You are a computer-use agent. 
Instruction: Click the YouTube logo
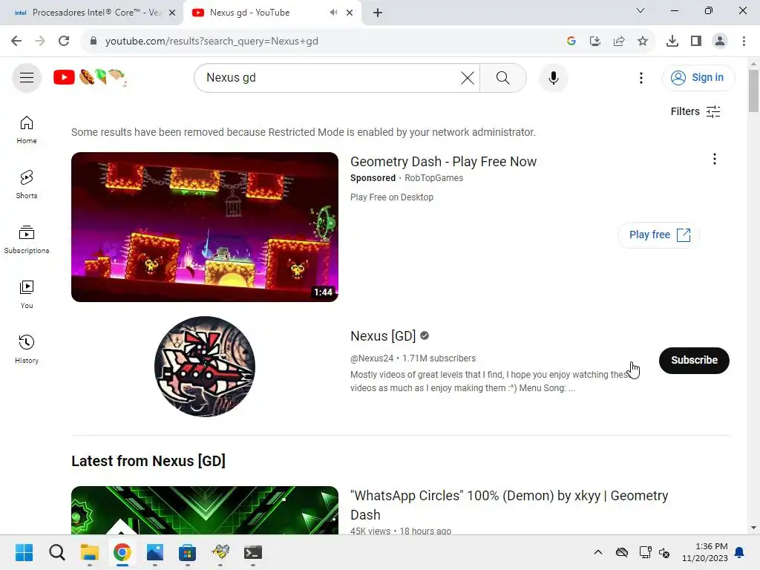[x=90, y=77]
